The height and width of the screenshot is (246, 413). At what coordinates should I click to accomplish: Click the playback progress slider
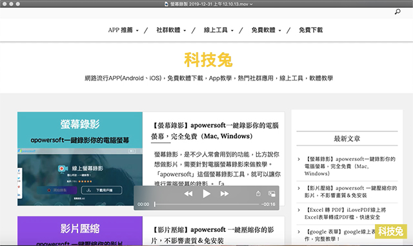tap(206, 204)
